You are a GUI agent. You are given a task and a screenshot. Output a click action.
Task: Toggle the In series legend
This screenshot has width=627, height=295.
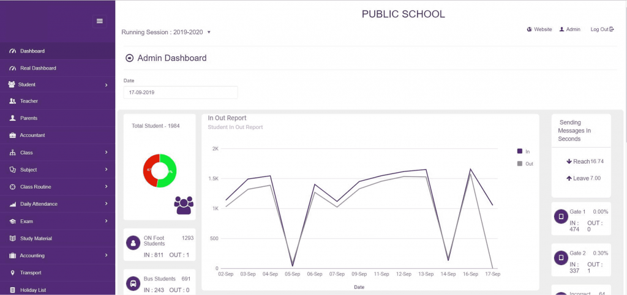tap(524, 151)
